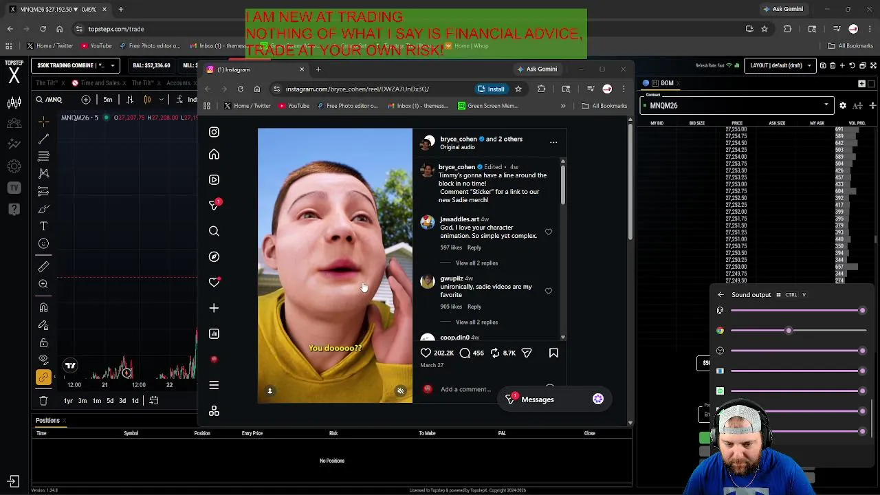
Task: Open Instagram search magnifier in sidebar
Action: 214,231
